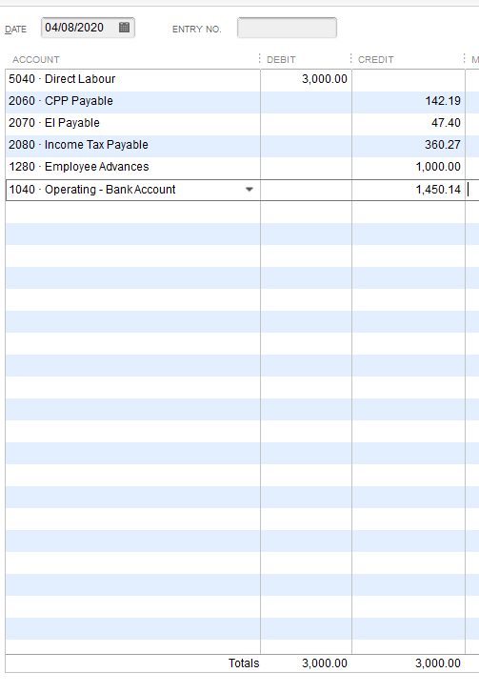The image size is (479, 693).
Task: Open the account dropdown for Operating - Bank Account
Action: (249, 190)
